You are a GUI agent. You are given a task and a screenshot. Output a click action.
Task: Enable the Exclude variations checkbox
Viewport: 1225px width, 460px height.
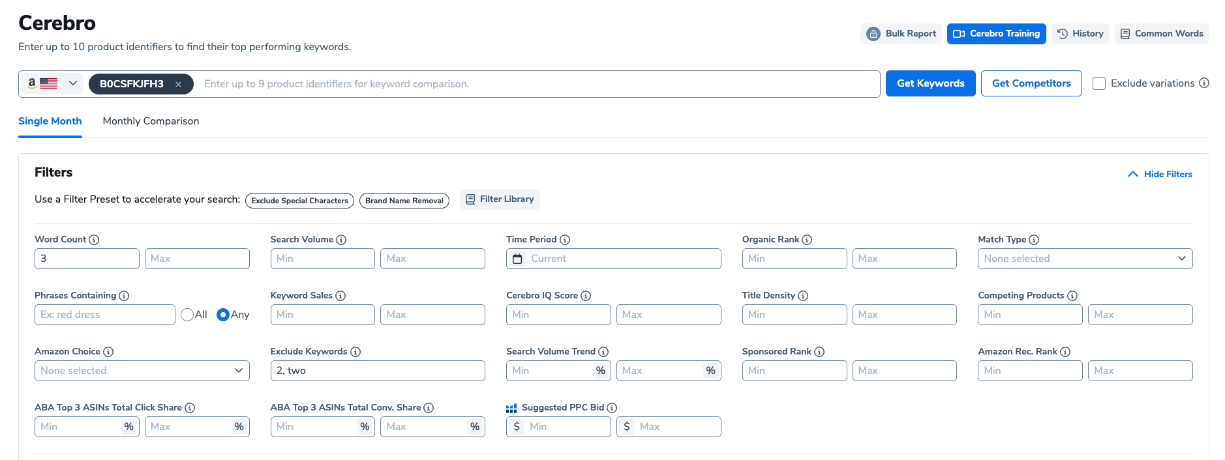(x=1099, y=83)
